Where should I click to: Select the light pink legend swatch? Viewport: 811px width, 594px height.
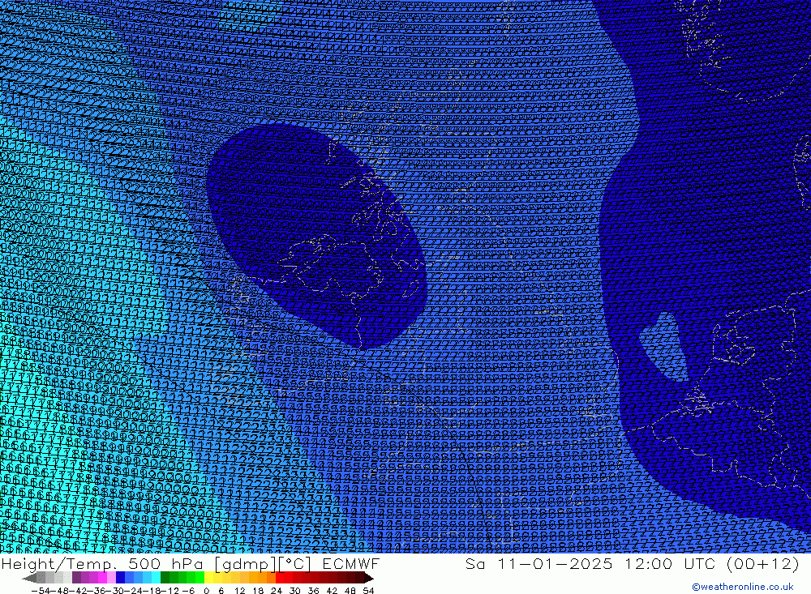(111, 579)
